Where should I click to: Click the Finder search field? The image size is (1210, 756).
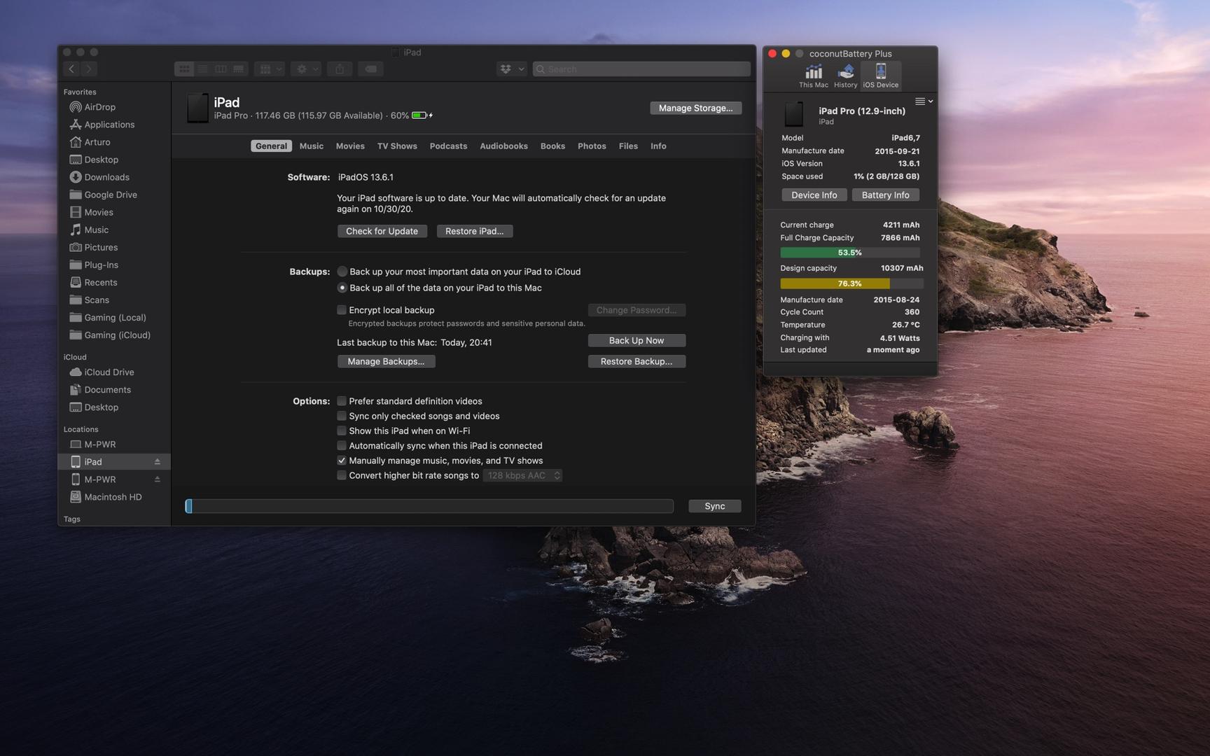[641, 69]
